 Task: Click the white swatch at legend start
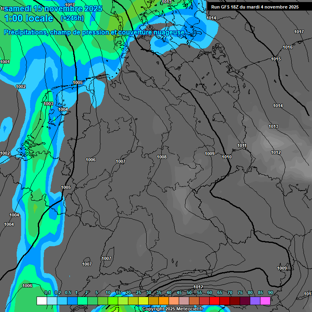pos(41,301)
